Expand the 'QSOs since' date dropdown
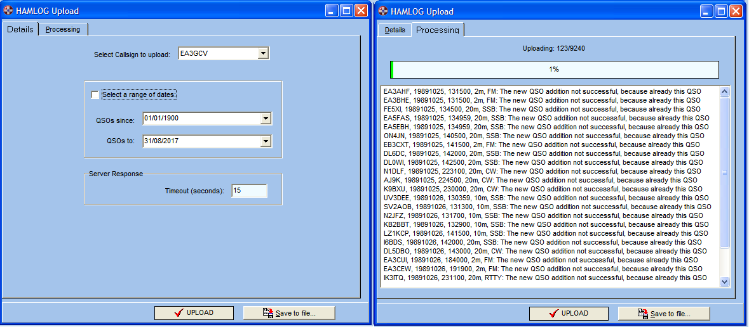Viewport: 749px width, 327px height. [x=265, y=119]
